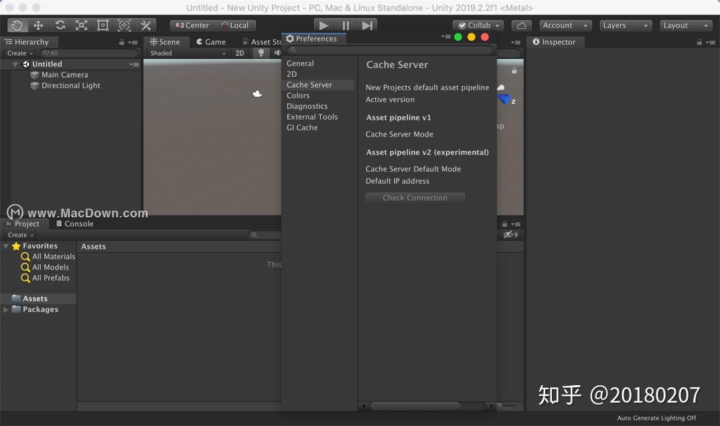Screen dimensions: 720x426
Task: Click the Preferences tab gear icon
Action: (x=289, y=38)
